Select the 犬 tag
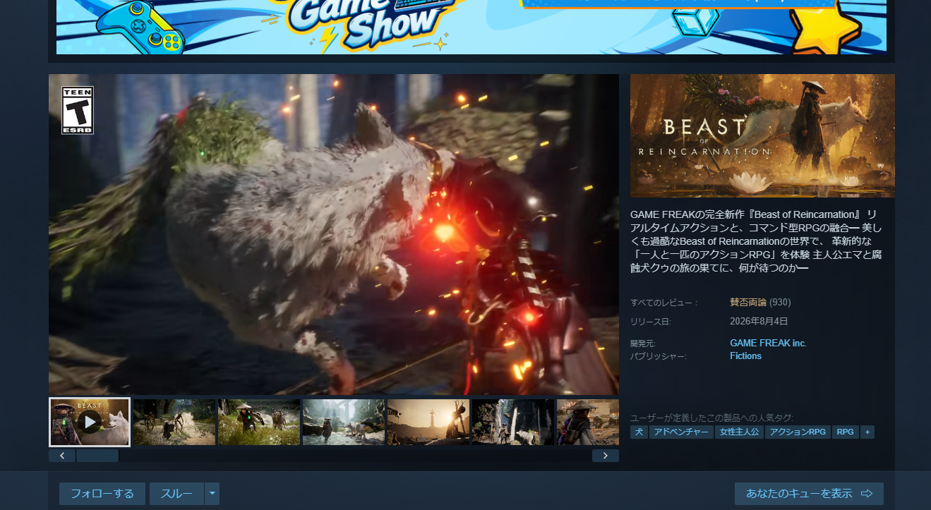 (x=639, y=432)
